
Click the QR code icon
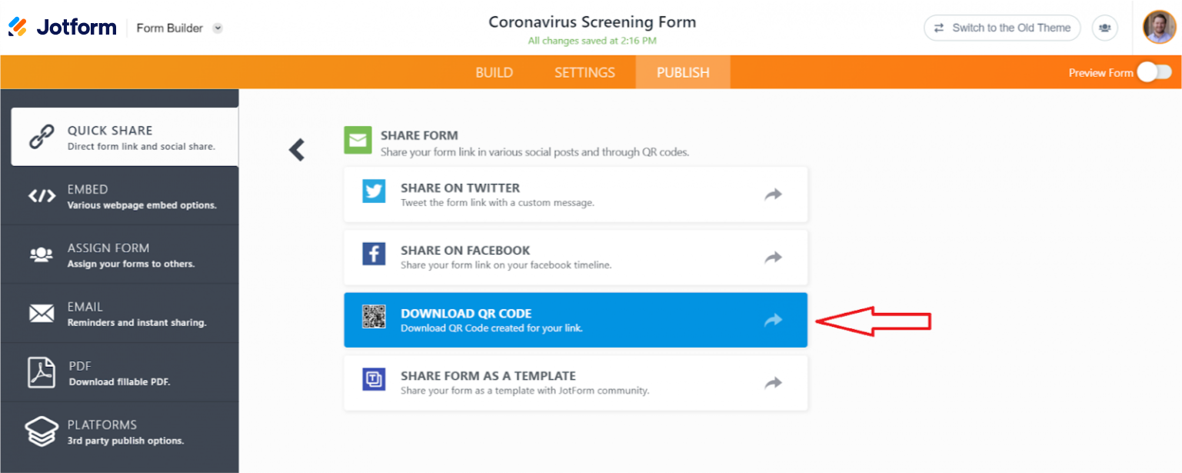(374, 317)
